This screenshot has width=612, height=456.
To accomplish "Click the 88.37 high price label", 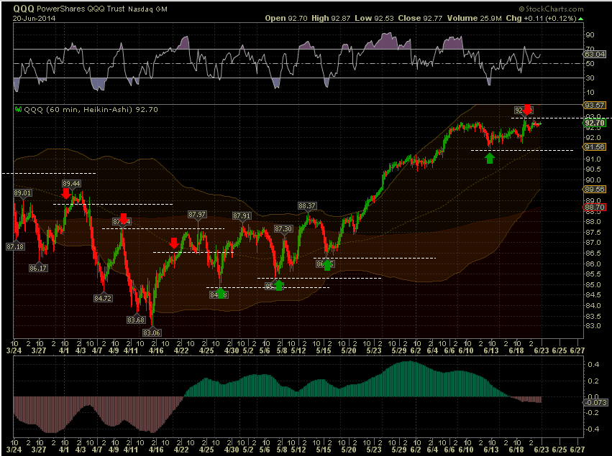I will click(x=307, y=206).
